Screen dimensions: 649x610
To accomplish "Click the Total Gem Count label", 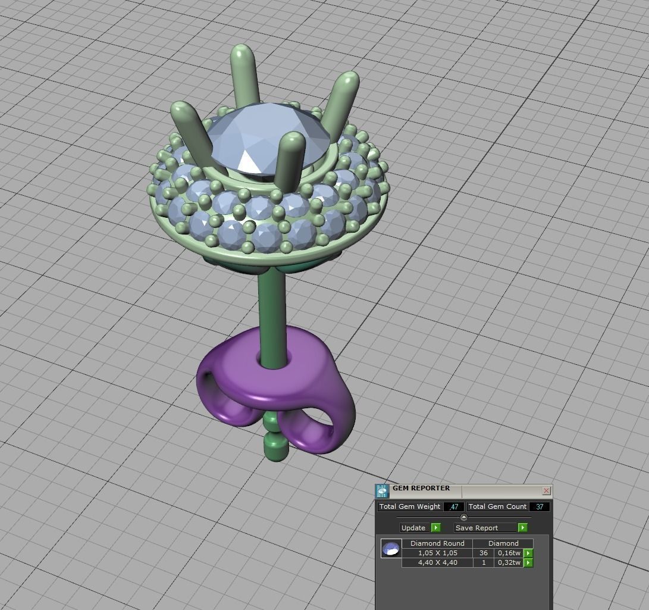I will click(497, 506).
